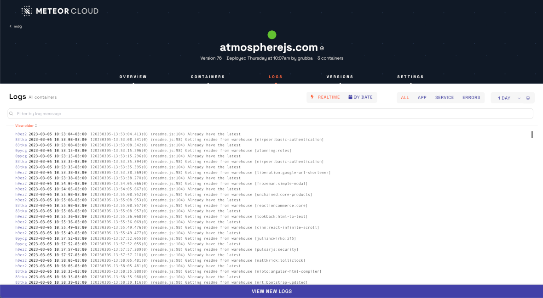Click the Version 76 label

point(211,58)
